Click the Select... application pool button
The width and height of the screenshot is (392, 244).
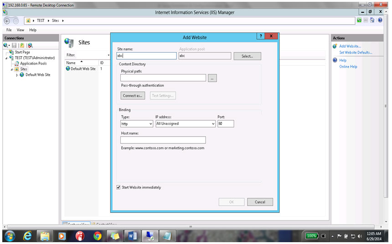click(x=247, y=56)
